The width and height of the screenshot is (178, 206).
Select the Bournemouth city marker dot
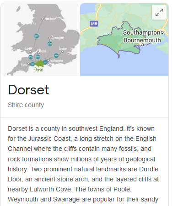click(x=142, y=45)
